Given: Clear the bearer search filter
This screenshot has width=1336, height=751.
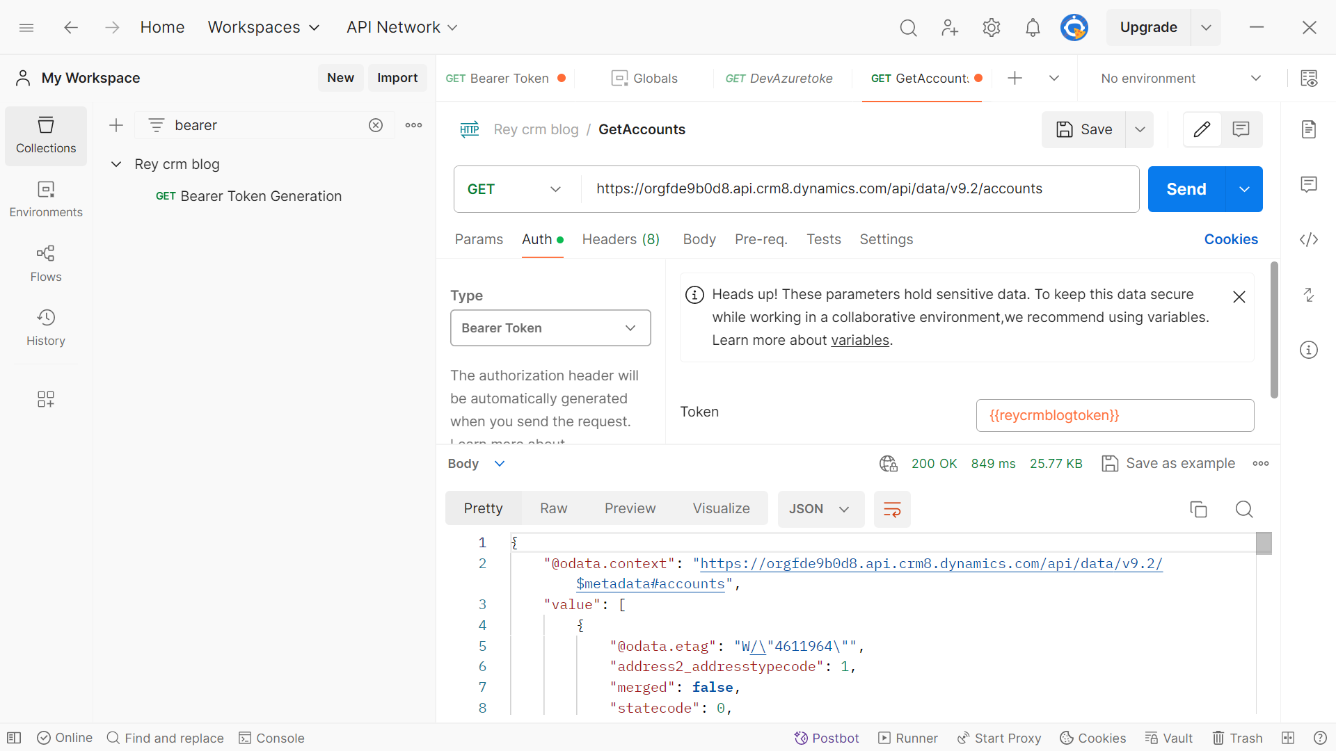Looking at the screenshot, I should [x=376, y=125].
